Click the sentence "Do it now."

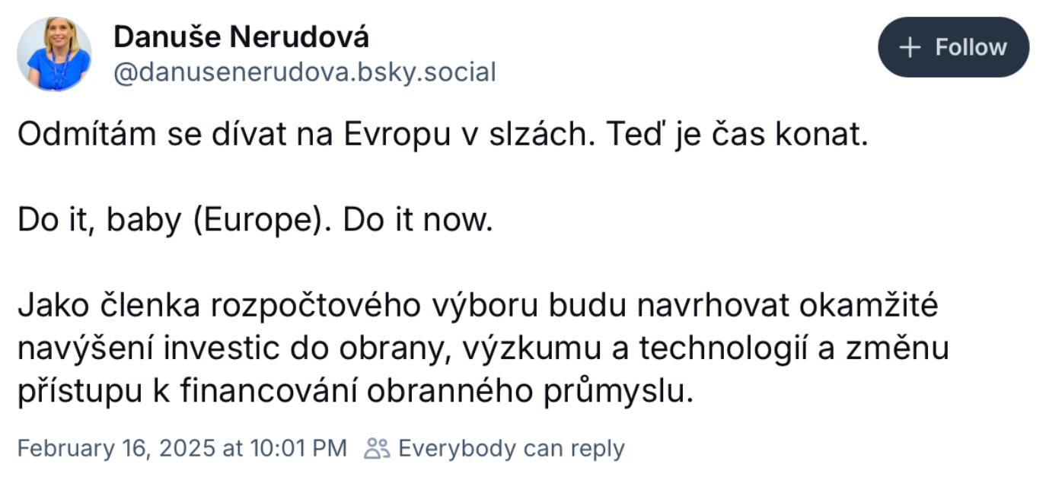[418, 221]
